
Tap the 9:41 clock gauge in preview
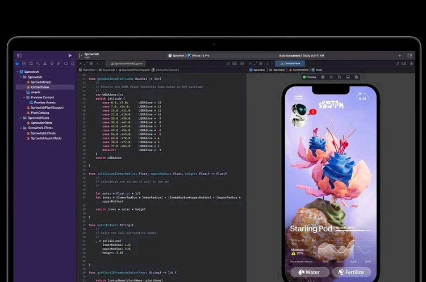click(362, 97)
